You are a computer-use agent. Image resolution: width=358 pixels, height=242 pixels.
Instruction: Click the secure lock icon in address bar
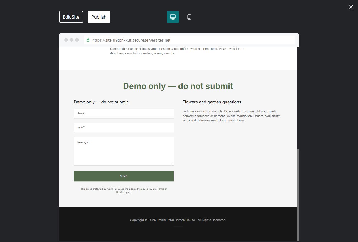(x=88, y=40)
